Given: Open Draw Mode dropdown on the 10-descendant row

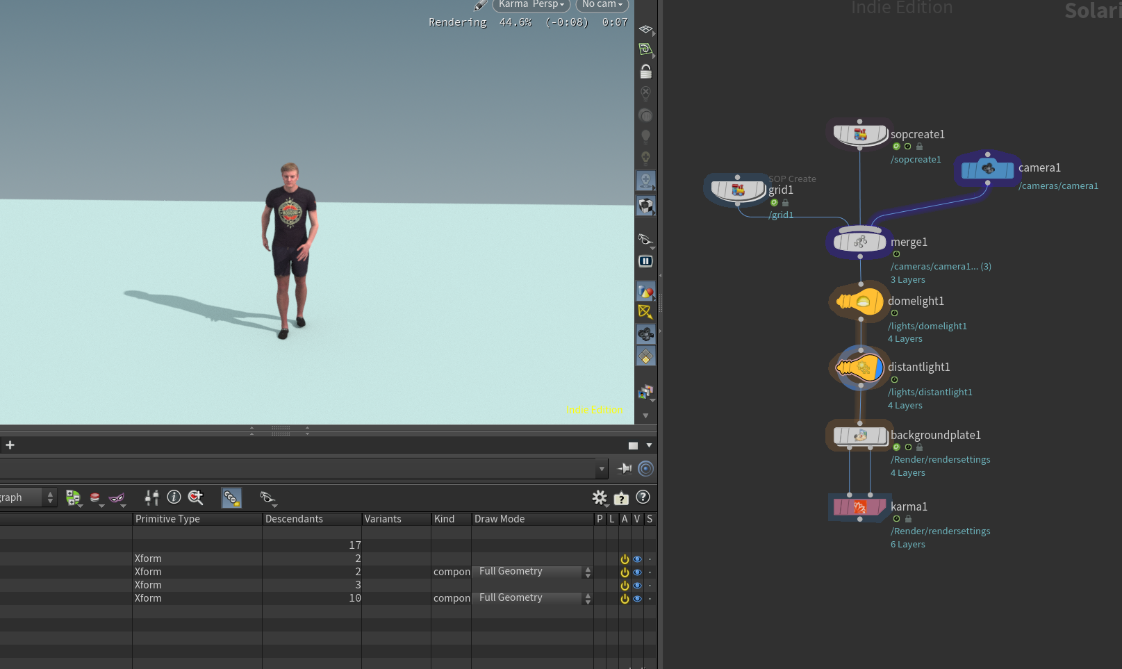Looking at the screenshot, I should (534, 598).
